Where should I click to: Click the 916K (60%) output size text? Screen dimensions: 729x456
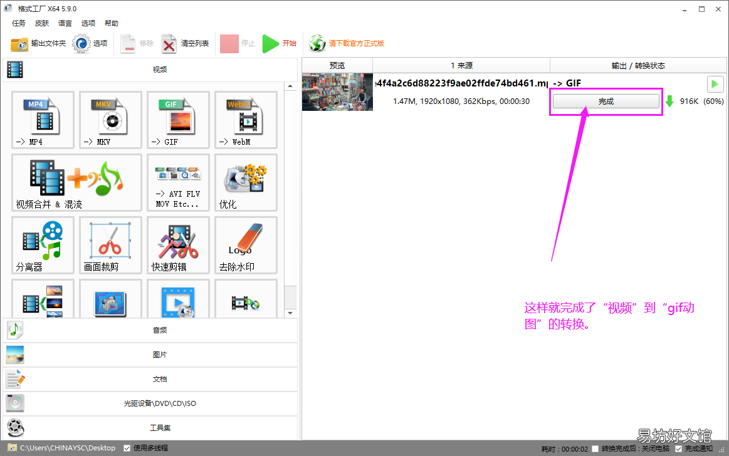click(701, 101)
